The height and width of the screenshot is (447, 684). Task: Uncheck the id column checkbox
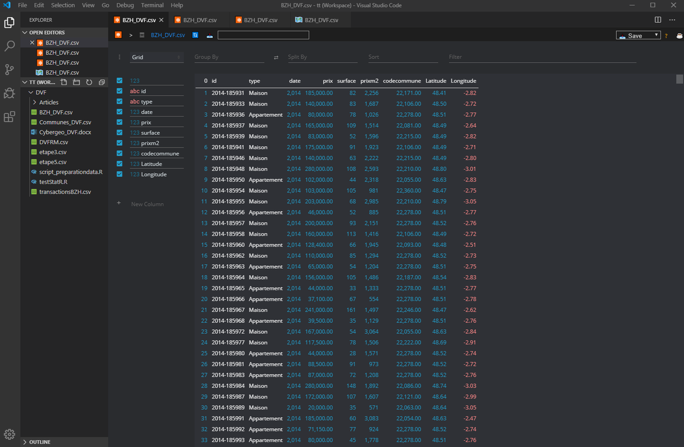[x=120, y=91]
